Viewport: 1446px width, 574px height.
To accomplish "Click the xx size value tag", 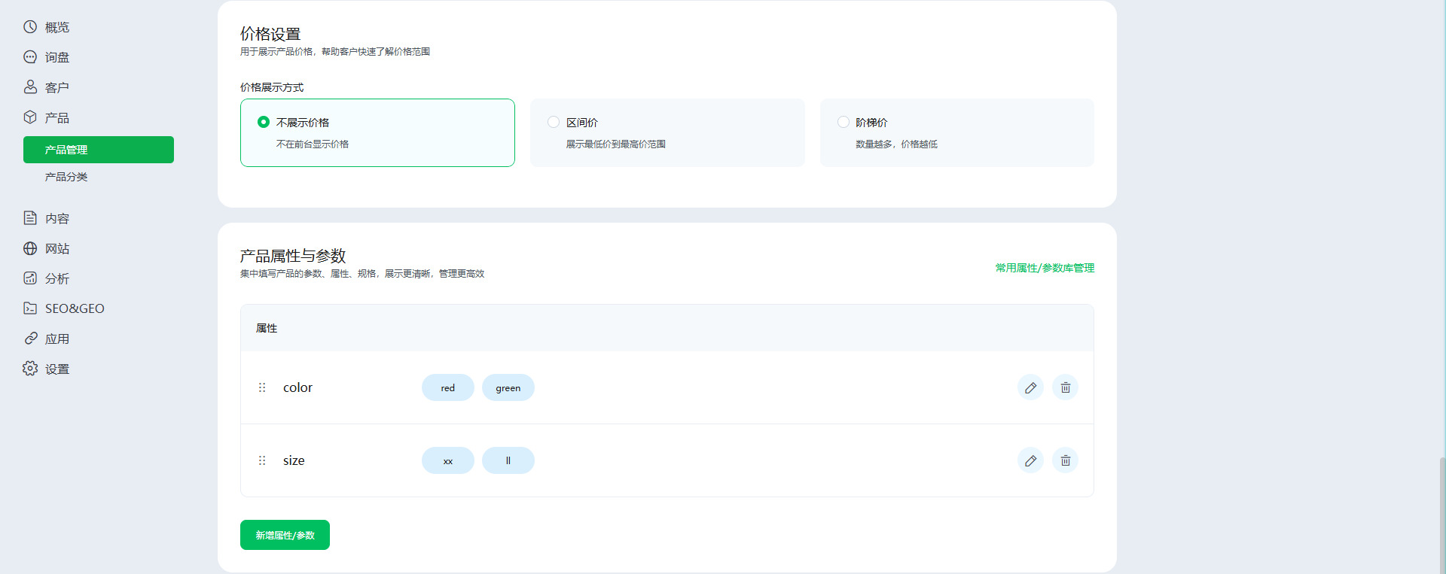I will 448,460.
